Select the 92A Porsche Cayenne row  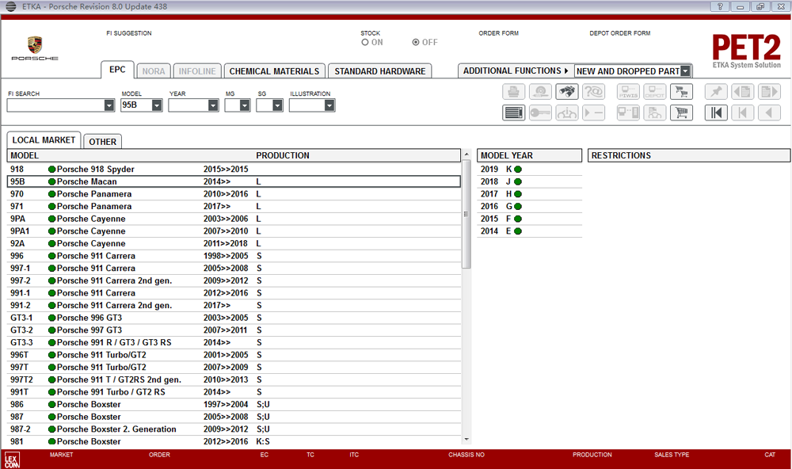point(234,243)
